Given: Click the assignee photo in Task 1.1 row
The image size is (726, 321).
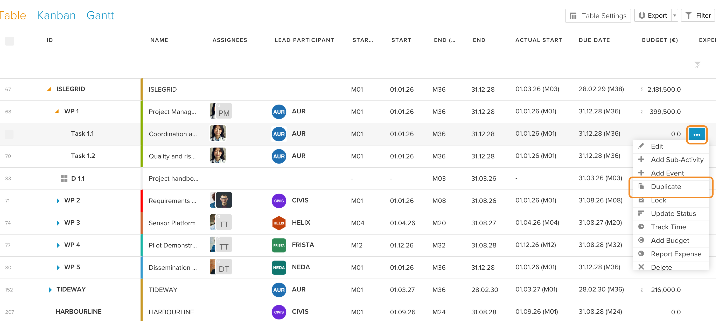Looking at the screenshot, I should (x=218, y=133).
